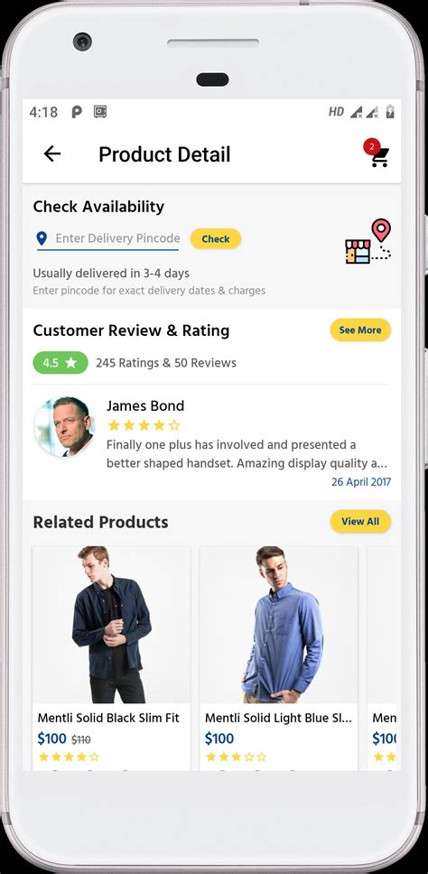Open James Bond's profile photo
The height and width of the screenshot is (874, 428).
(64, 427)
